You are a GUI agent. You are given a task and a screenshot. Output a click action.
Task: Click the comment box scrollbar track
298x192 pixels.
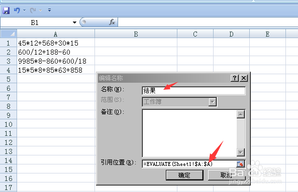pos(241,133)
